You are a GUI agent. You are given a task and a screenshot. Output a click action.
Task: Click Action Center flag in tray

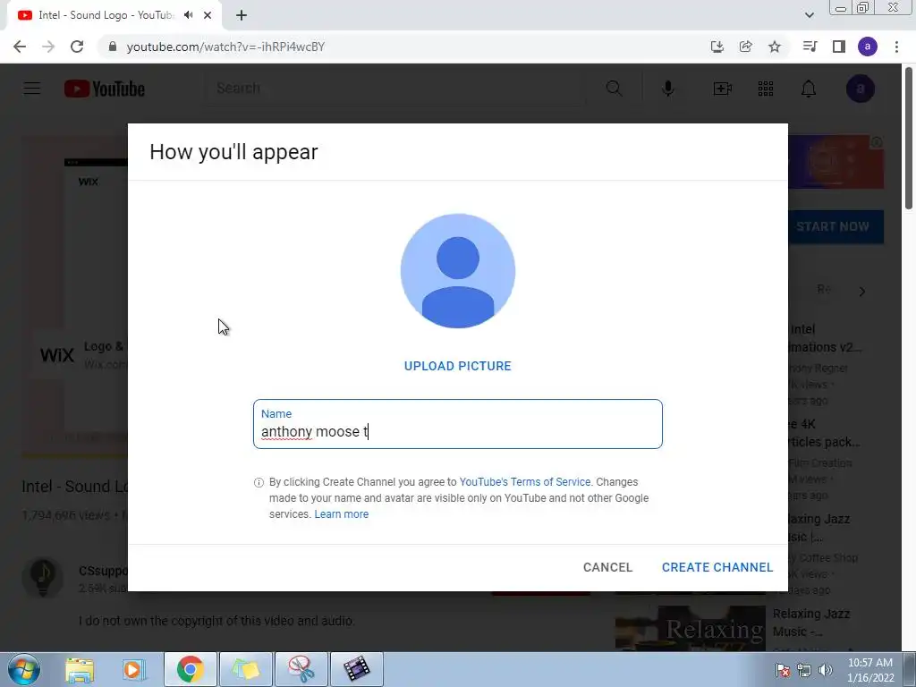click(783, 670)
